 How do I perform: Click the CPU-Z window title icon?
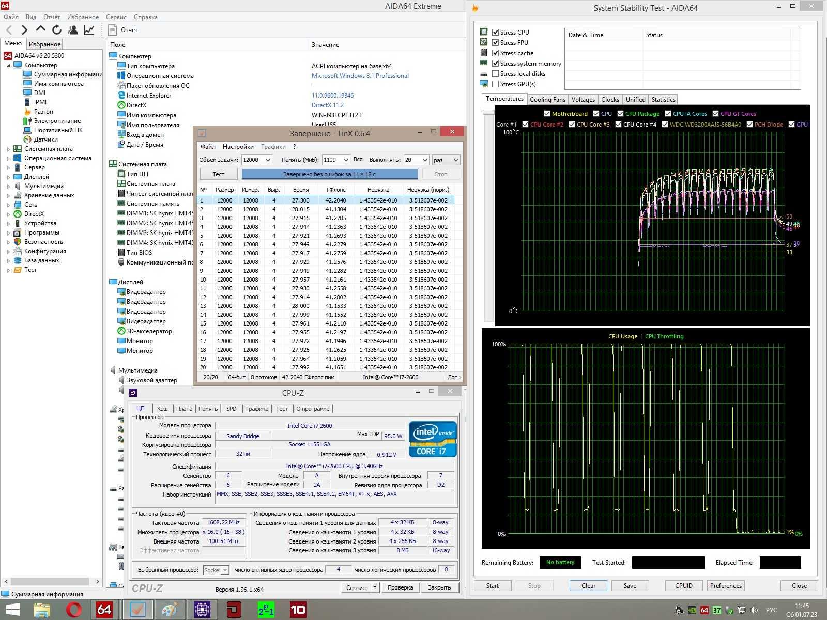pyautogui.click(x=133, y=393)
